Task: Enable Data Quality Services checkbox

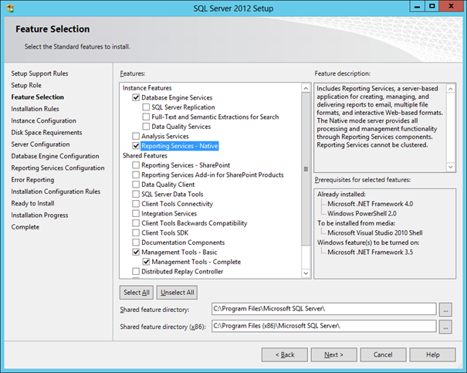Action: [x=146, y=127]
